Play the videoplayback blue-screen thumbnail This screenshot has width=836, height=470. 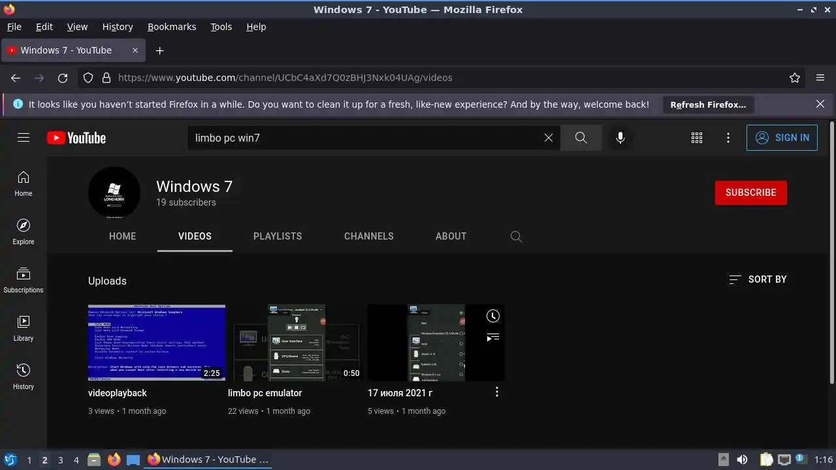[x=157, y=343]
